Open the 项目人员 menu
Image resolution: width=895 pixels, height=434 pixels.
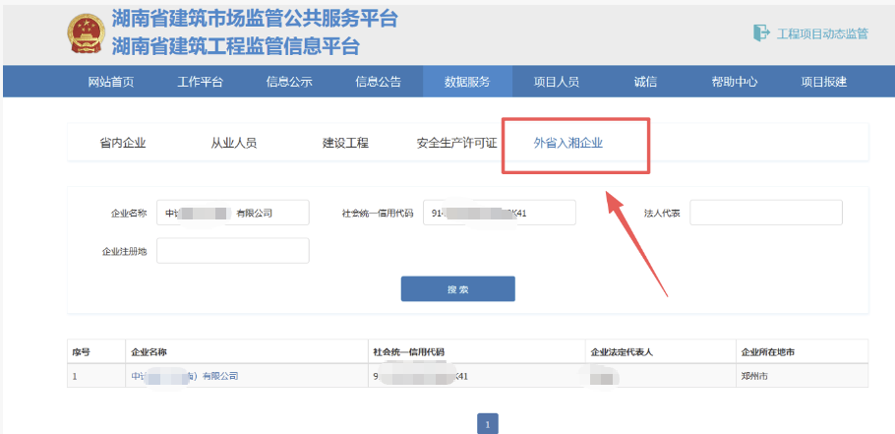(x=557, y=82)
